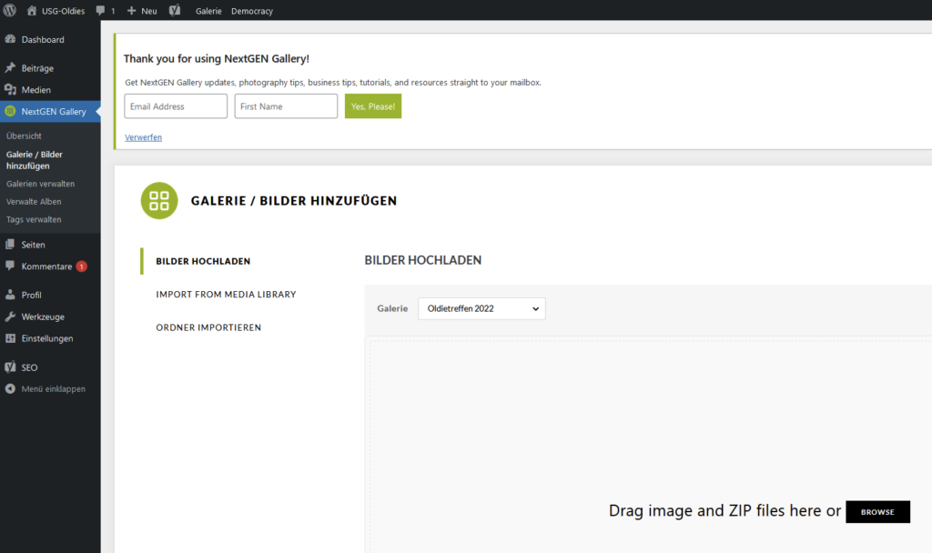
Task: Click the comment count 1 in admin bar
Action: click(113, 11)
